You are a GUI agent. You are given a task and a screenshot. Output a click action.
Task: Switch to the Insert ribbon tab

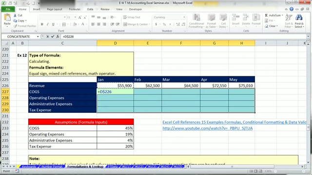(37, 9)
